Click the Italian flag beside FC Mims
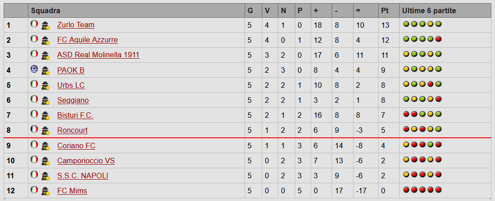495x201 pixels. click(34, 190)
